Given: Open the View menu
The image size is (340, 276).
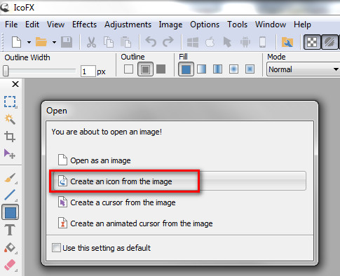Looking at the screenshot, I should (55, 25).
